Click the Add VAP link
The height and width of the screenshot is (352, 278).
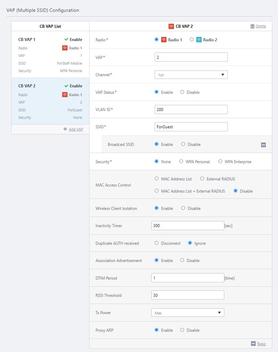(x=76, y=129)
